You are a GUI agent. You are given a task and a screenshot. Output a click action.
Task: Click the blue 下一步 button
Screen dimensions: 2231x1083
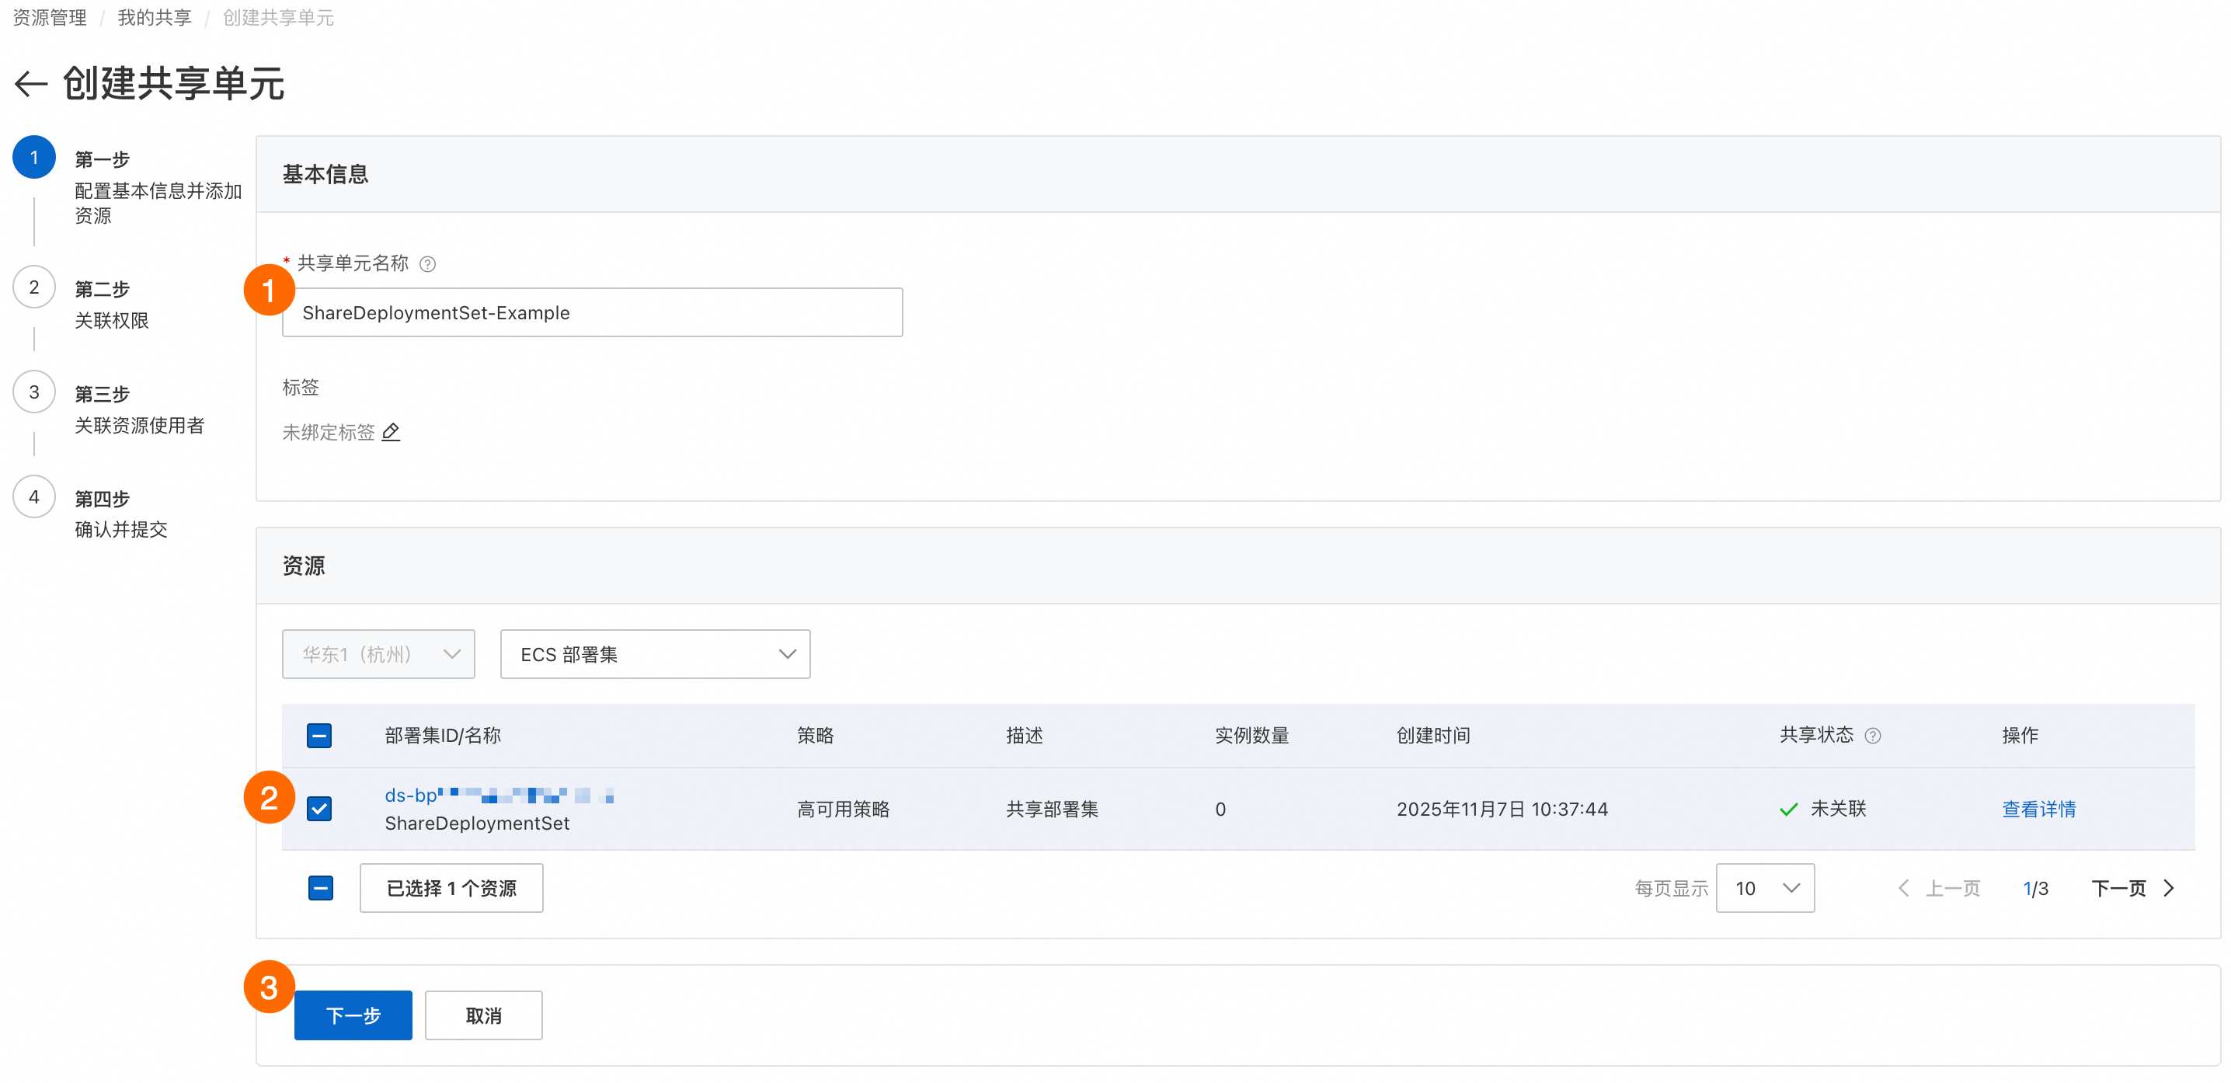(353, 1015)
